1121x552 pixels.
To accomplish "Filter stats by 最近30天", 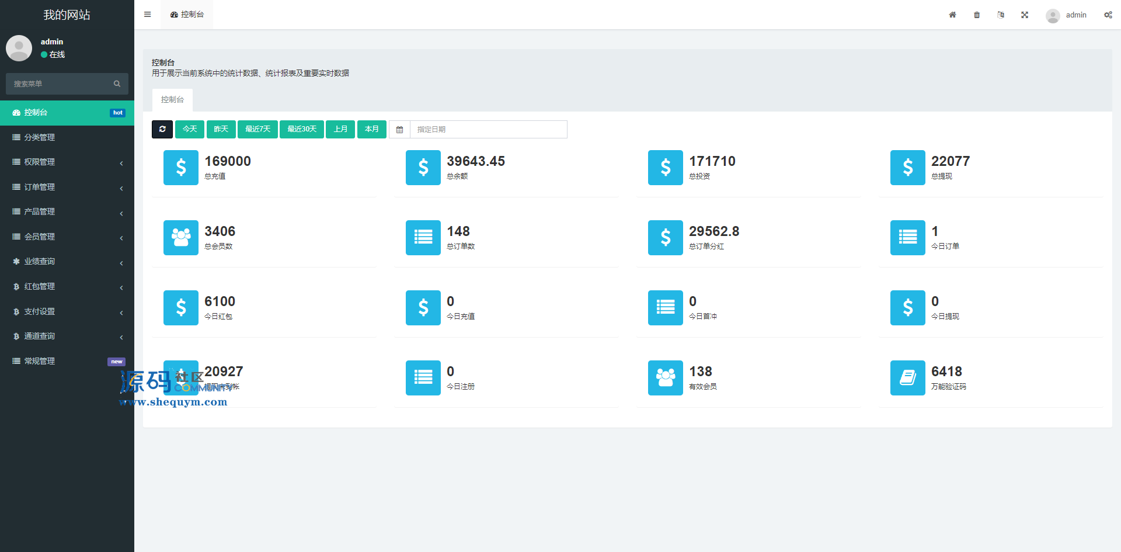I will point(302,129).
